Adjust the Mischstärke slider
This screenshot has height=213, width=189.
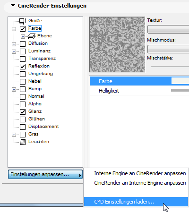[170, 67]
